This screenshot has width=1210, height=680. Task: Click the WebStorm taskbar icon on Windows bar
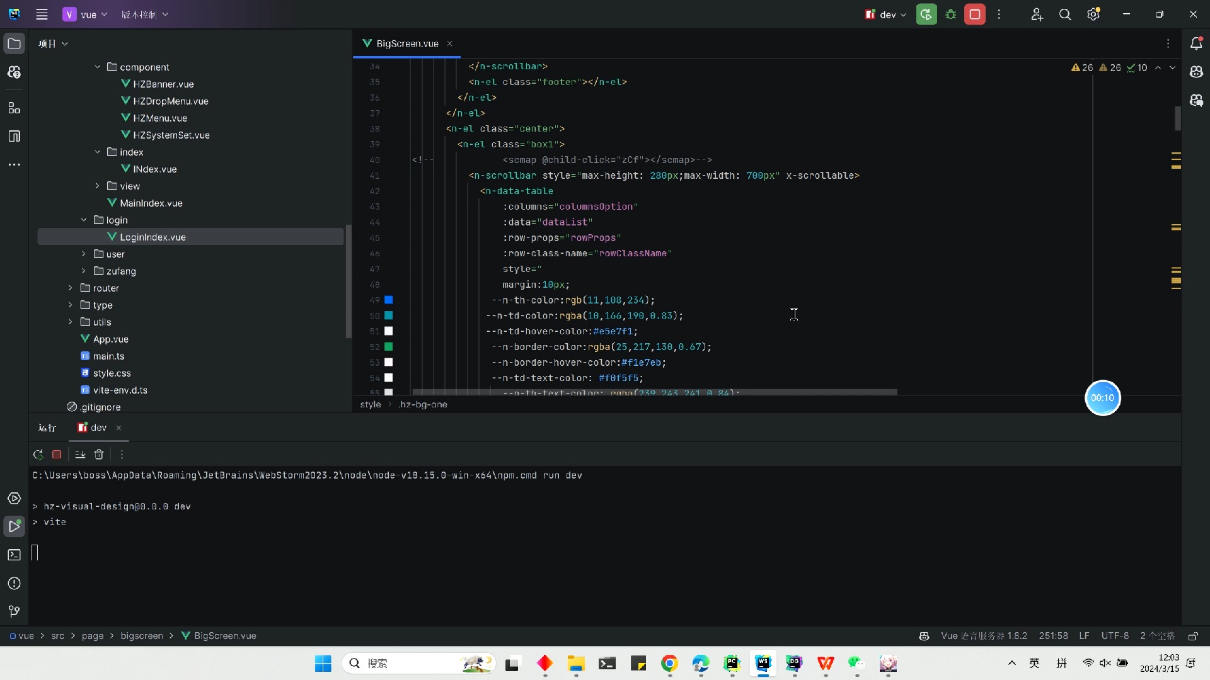[762, 664]
